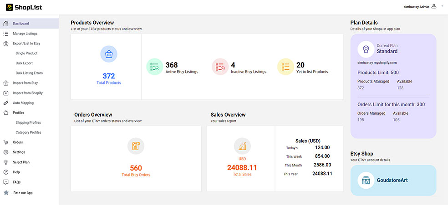The height and width of the screenshot is (205, 448).
Task: Click the Manage Listings list icon
Action: (6, 34)
